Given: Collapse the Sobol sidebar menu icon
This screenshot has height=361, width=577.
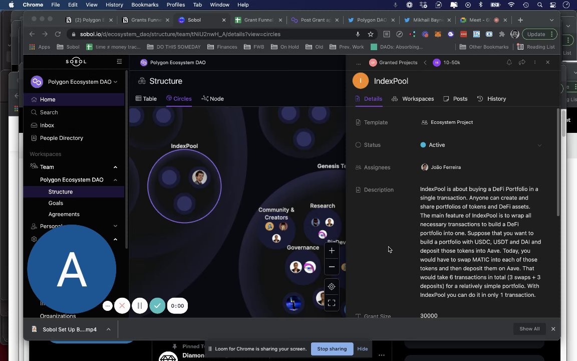Looking at the screenshot, I should point(119,62).
